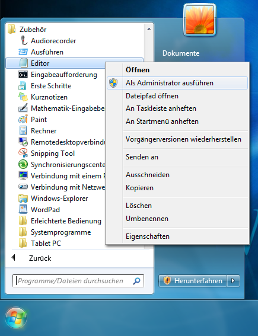Click the Paint palette icon

point(23,119)
